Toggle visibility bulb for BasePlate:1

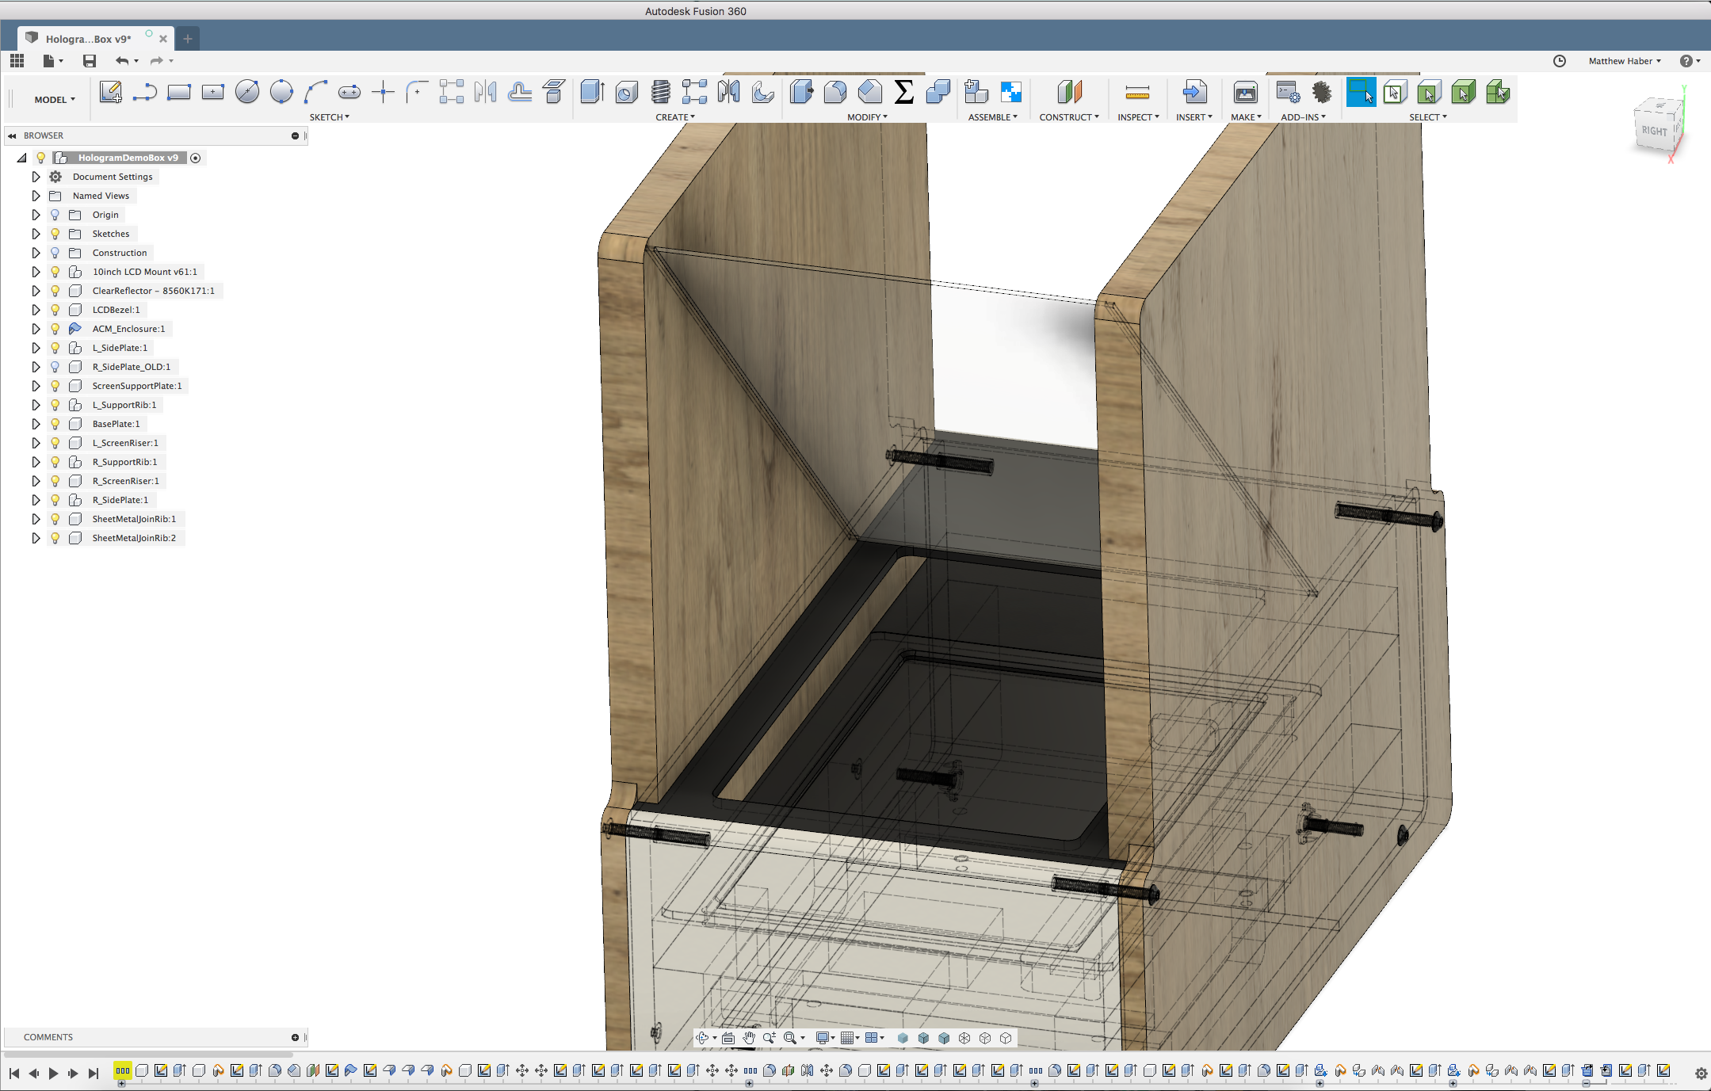pos(55,424)
